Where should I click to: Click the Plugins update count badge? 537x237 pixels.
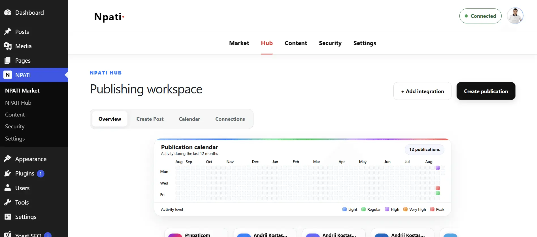click(x=41, y=174)
